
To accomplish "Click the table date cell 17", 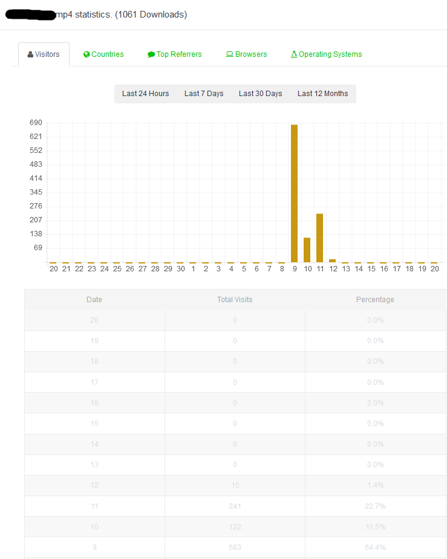I will [94, 383].
